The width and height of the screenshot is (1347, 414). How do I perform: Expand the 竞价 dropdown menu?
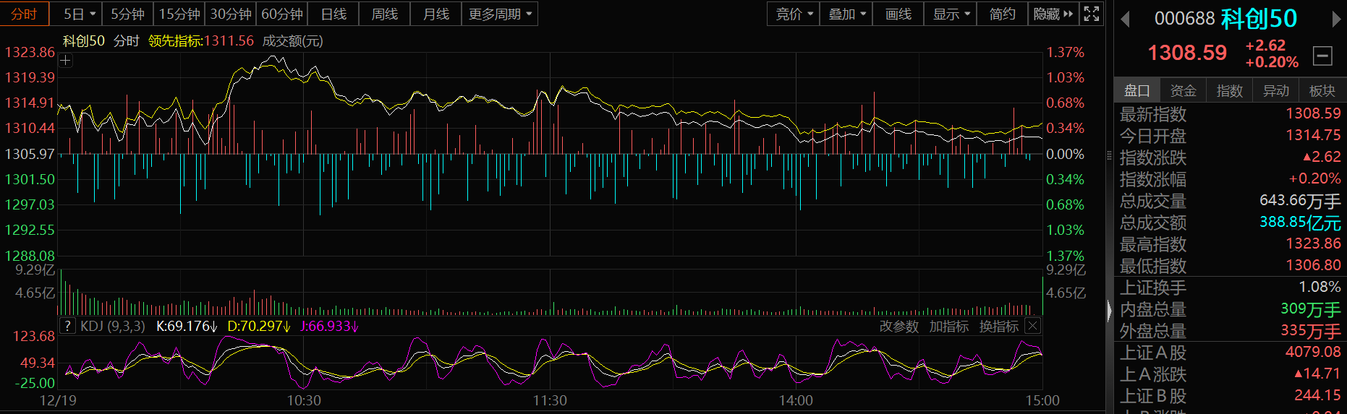(x=794, y=14)
